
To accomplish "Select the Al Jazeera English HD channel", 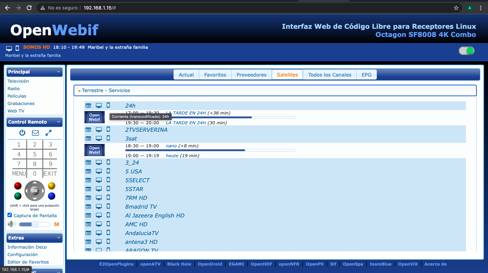I will [x=155, y=215].
